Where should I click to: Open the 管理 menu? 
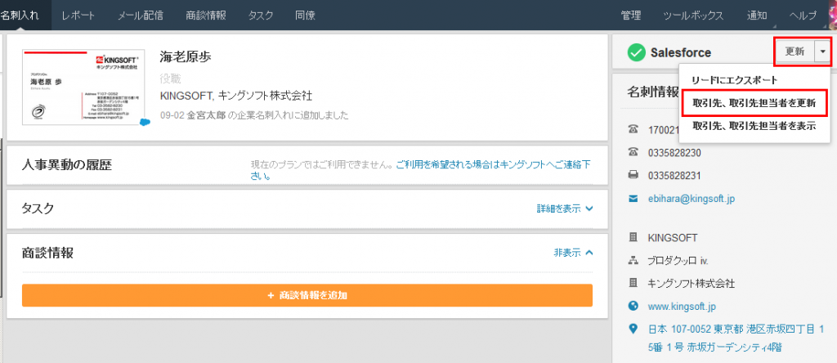coord(631,16)
